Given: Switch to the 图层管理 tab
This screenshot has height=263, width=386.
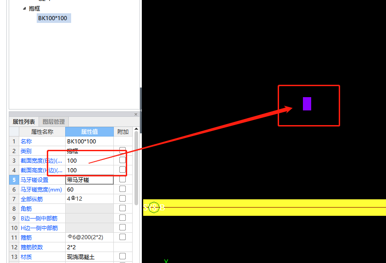Looking at the screenshot, I should [x=54, y=122].
